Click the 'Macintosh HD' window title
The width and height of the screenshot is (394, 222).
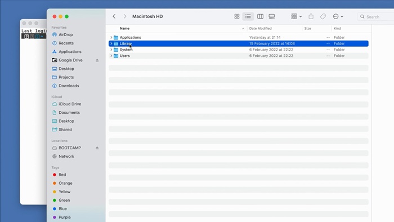coord(147,16)
